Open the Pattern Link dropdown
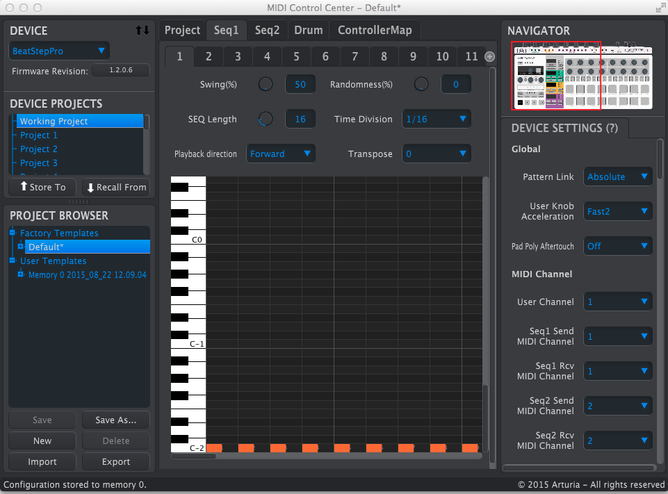The height and width of the screenshot is (494, 668). point(617,176)
